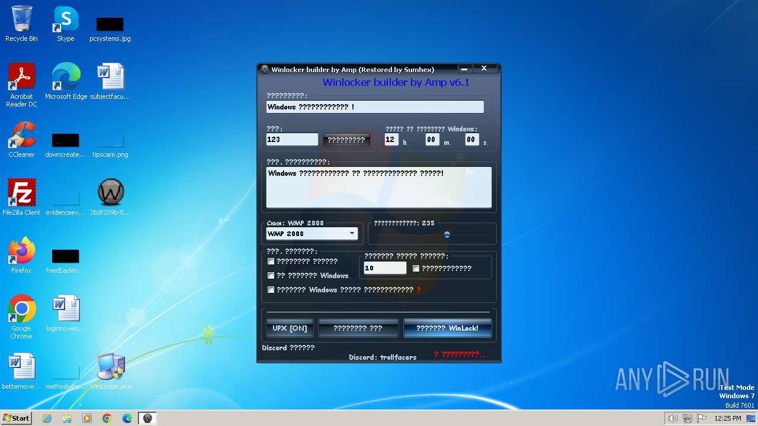Click the attempts field containing 10

[385, 268]
